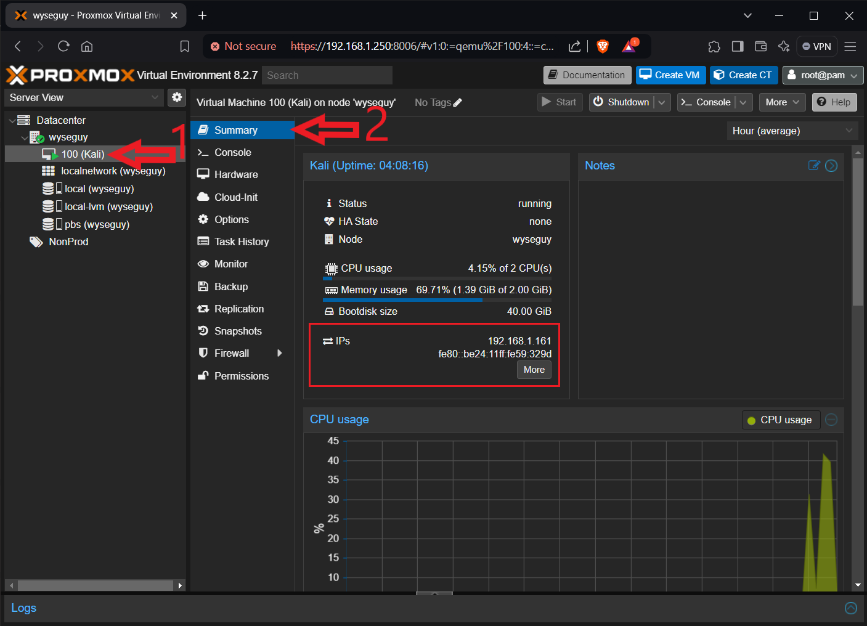
Task: Open the browser hamburger menu
Action: (850, 46)
